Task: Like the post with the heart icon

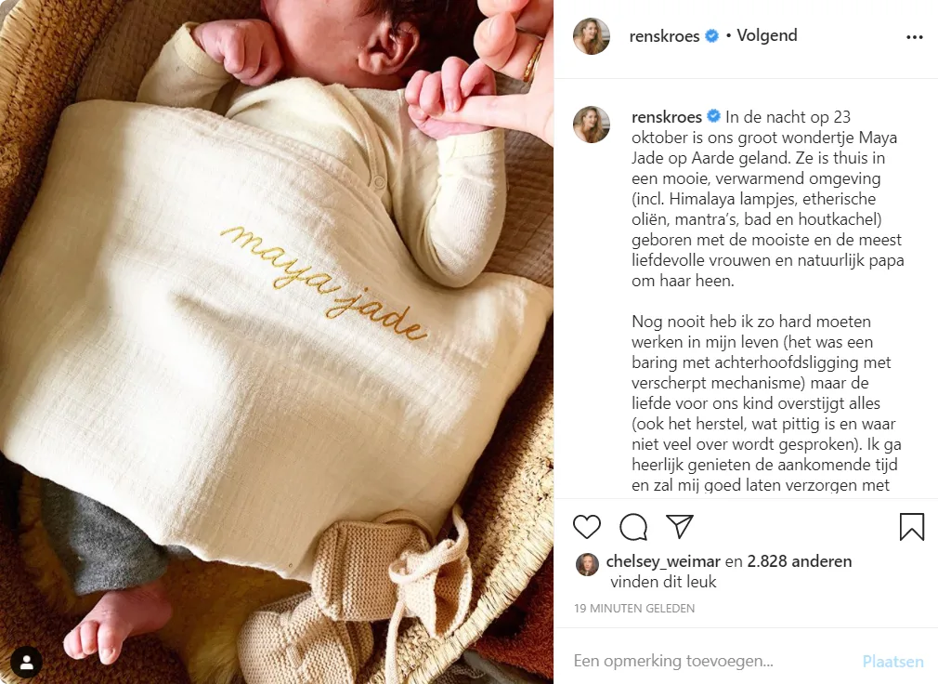Action: click(x=586, y=527)
